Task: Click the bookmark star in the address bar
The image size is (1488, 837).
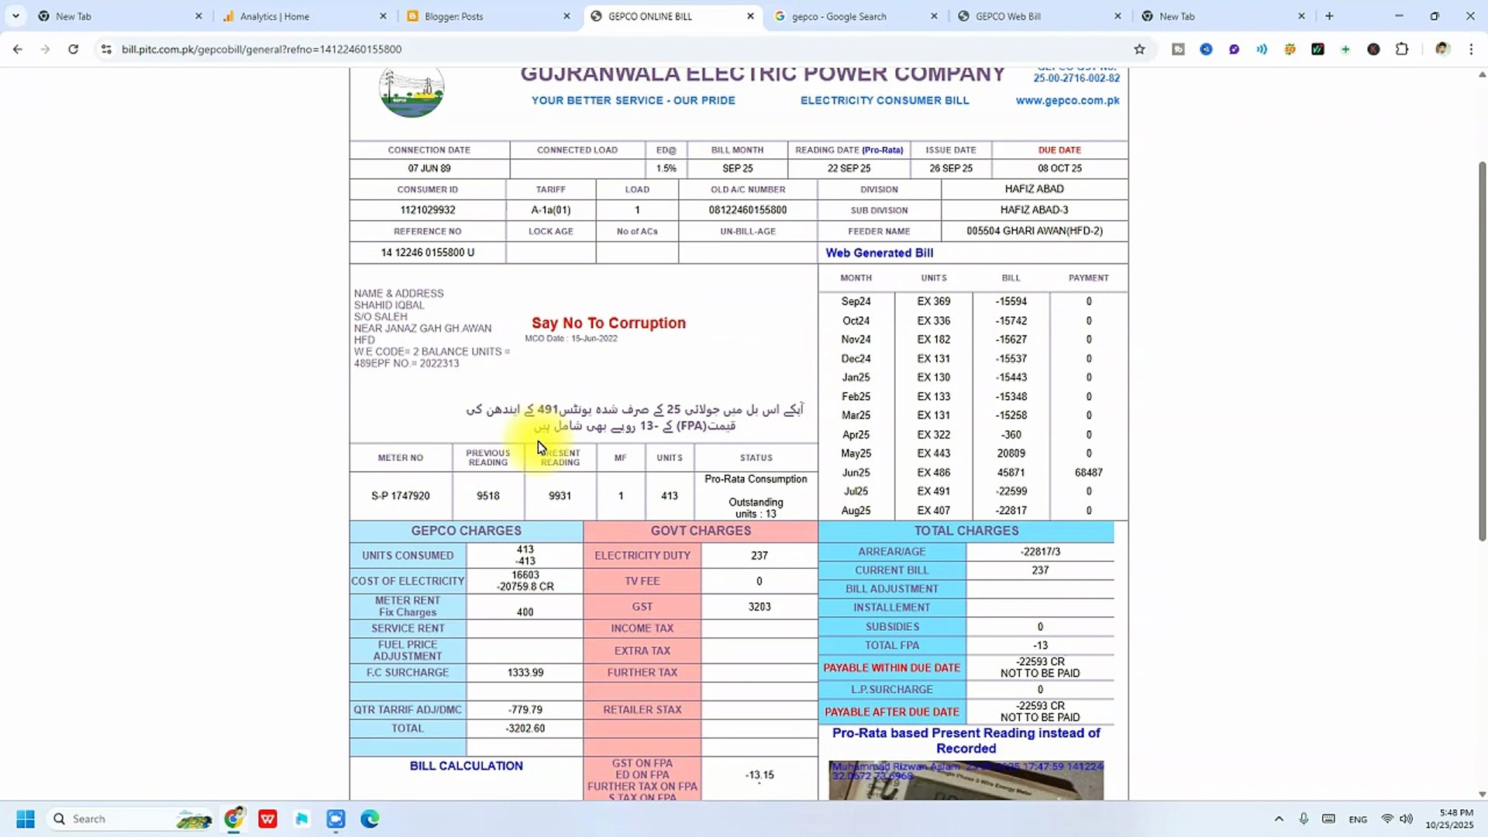Action: tap(1139, 49)
